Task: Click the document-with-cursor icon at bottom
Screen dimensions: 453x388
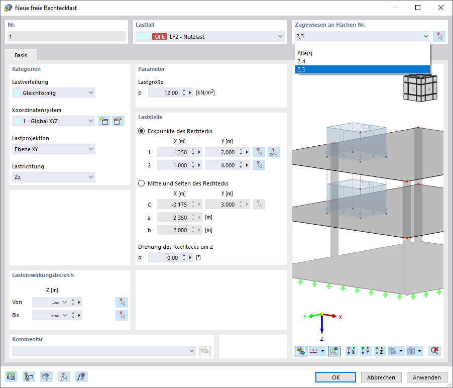Action: coord(64,377)
